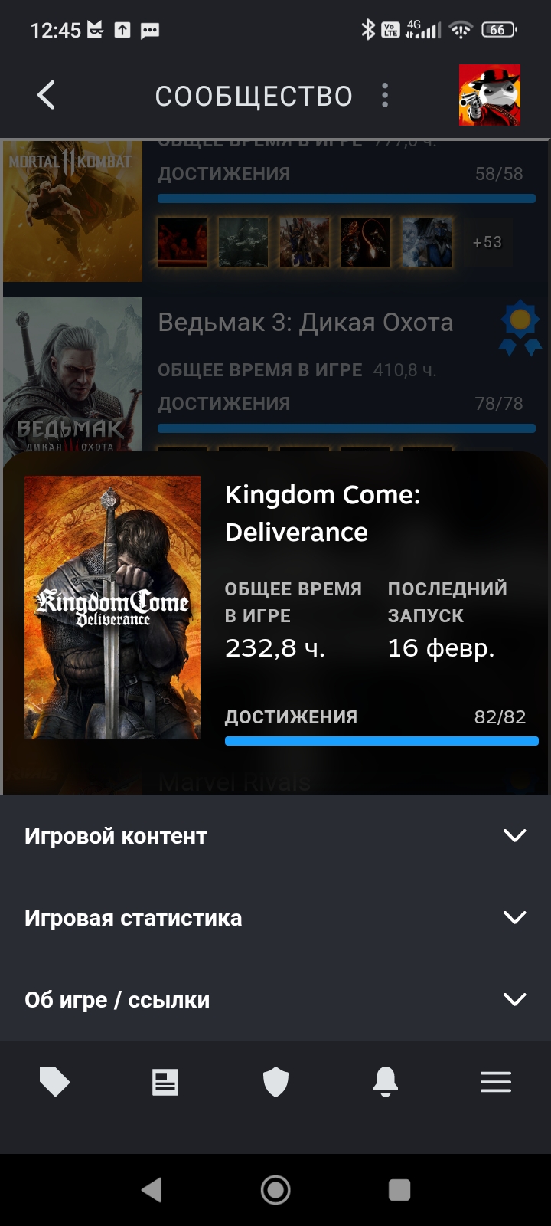Tap the Kingdom Come: Deliverance cover art
551x1226 pixels.
tap(112, 608)
